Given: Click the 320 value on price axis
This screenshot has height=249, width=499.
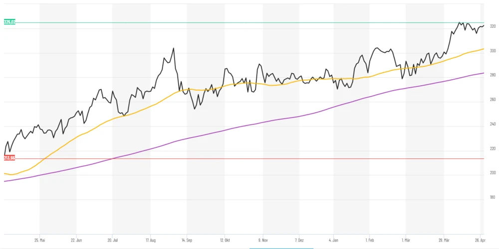Looking at the screenshot, I should pos(492,26).
